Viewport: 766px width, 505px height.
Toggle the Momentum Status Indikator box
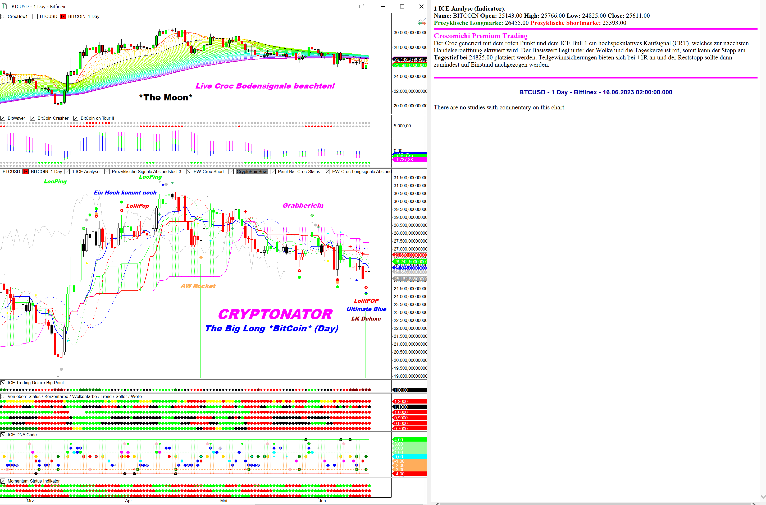tap(3, 481)
